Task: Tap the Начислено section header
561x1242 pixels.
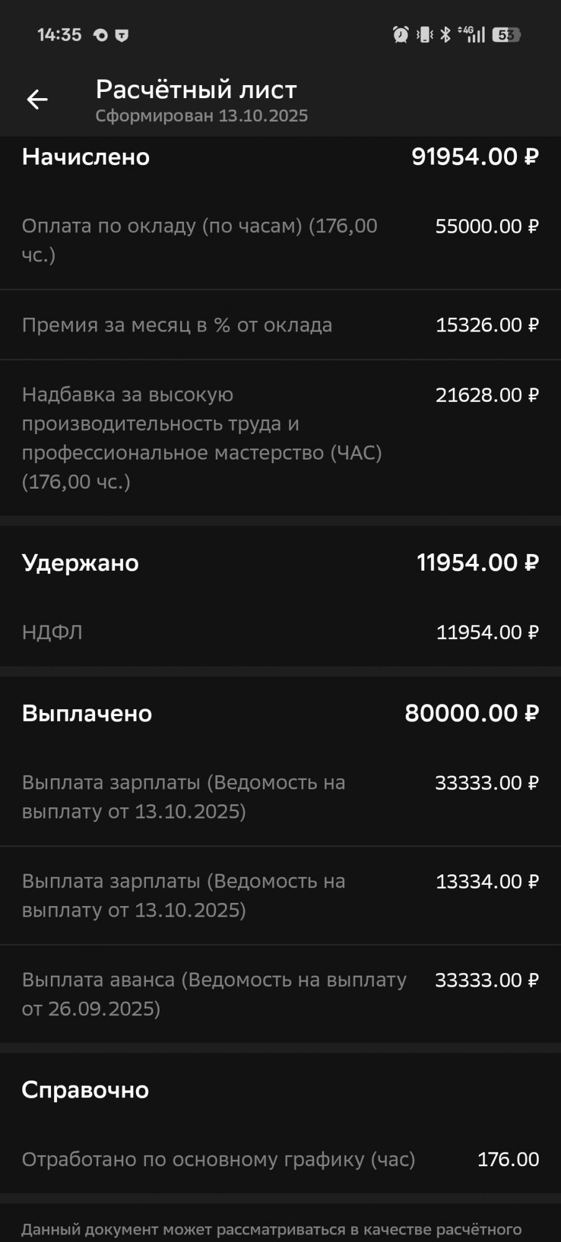Action: (86, 157)
